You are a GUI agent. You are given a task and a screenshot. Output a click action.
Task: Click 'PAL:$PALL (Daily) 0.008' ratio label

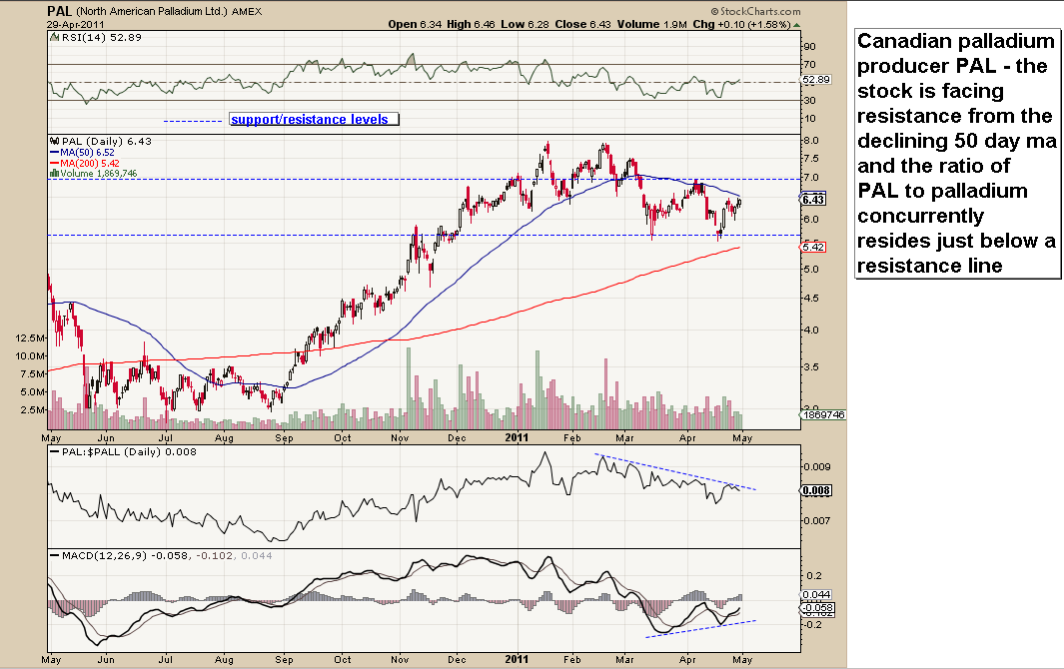[x=129, y=452]
